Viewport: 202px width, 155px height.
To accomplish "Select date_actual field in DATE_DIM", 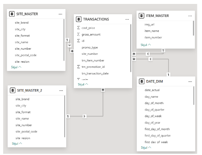I will [x=152, y=90].
